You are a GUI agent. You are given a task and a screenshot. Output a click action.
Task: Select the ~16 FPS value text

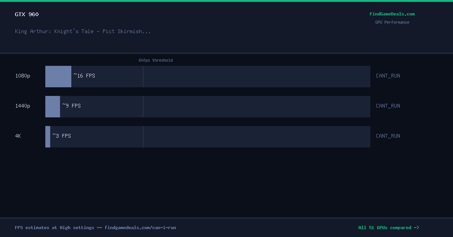pos(84,76)
